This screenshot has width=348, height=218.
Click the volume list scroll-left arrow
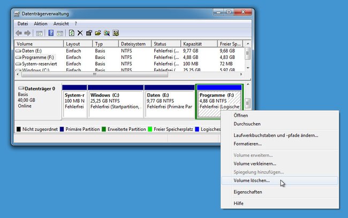(18, 74)
